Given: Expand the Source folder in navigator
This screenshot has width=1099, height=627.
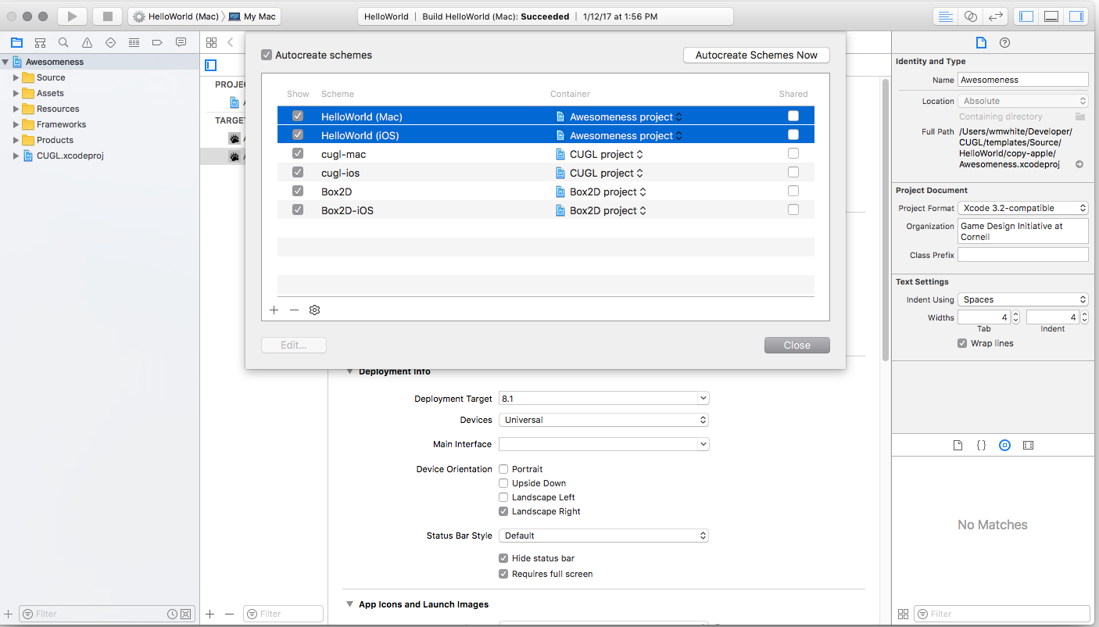Looking at the screenshot, I should 16,77.
